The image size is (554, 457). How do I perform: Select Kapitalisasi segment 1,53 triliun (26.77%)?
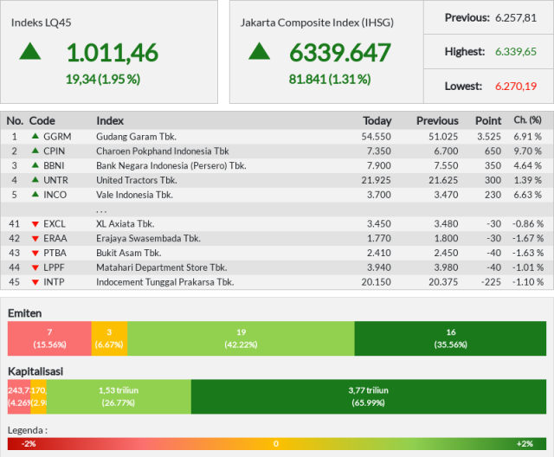coord(119,396)
